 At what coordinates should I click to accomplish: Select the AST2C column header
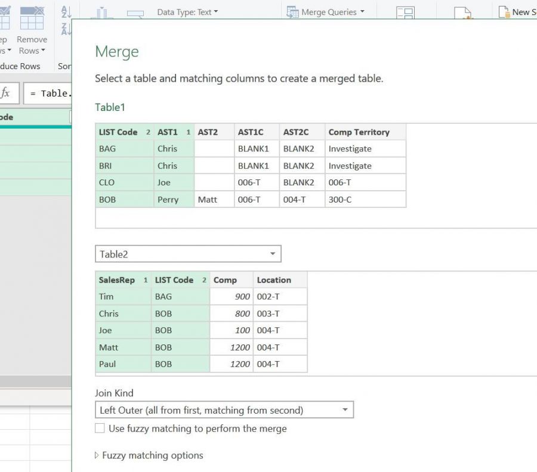tap(302, 132)
